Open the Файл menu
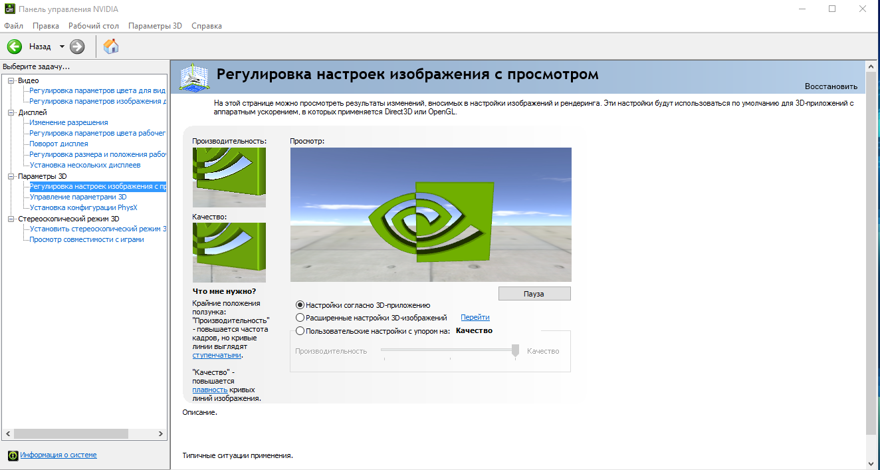The image size is (880, 470). 13,26
